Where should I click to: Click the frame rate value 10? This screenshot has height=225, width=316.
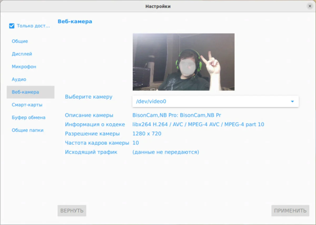tap(136, 143)
